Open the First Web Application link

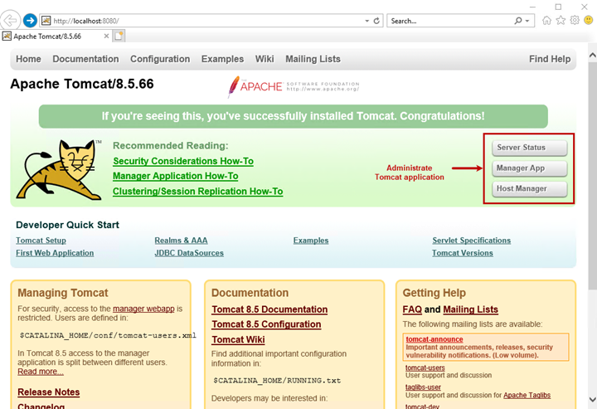click(x=55, y=253)
